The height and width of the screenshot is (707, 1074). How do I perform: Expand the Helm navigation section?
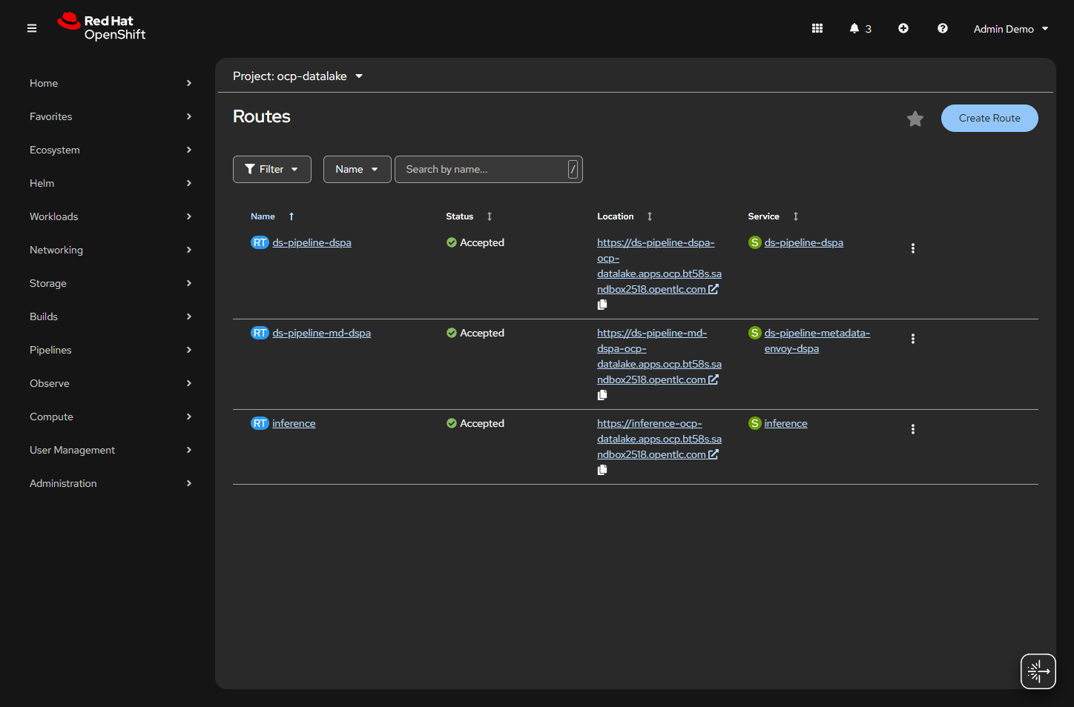pos(111,183)
